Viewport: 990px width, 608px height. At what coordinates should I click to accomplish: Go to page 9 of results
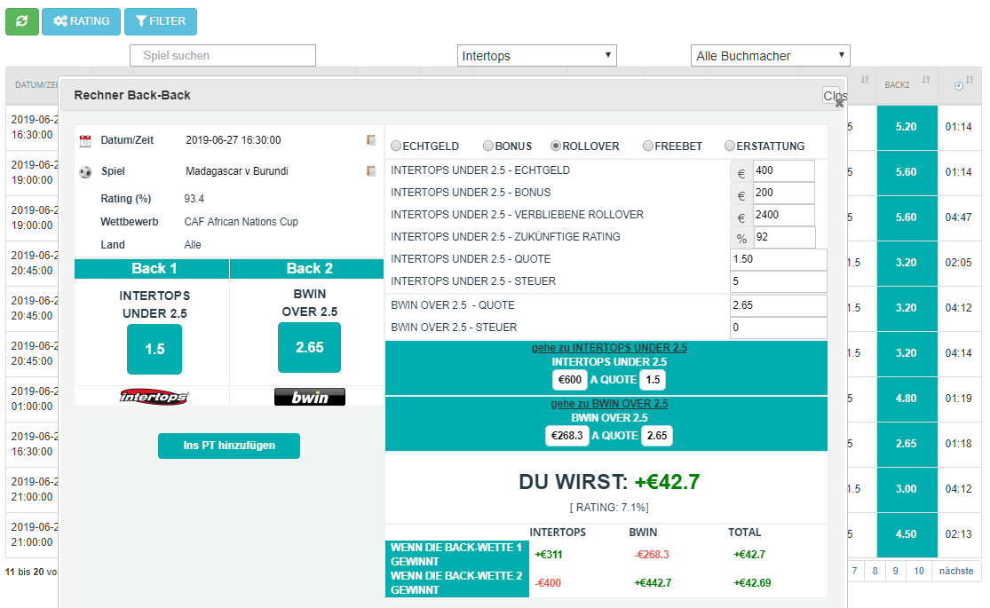click(x=895, y=572)
